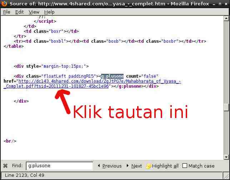This screenshot has height=180, width=230.
Task: Click the vertical scrollbar thumb
Action: pyautogui.click(x=226, y=107)
